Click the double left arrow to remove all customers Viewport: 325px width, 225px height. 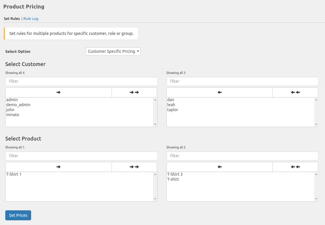[x=295, y=92]
